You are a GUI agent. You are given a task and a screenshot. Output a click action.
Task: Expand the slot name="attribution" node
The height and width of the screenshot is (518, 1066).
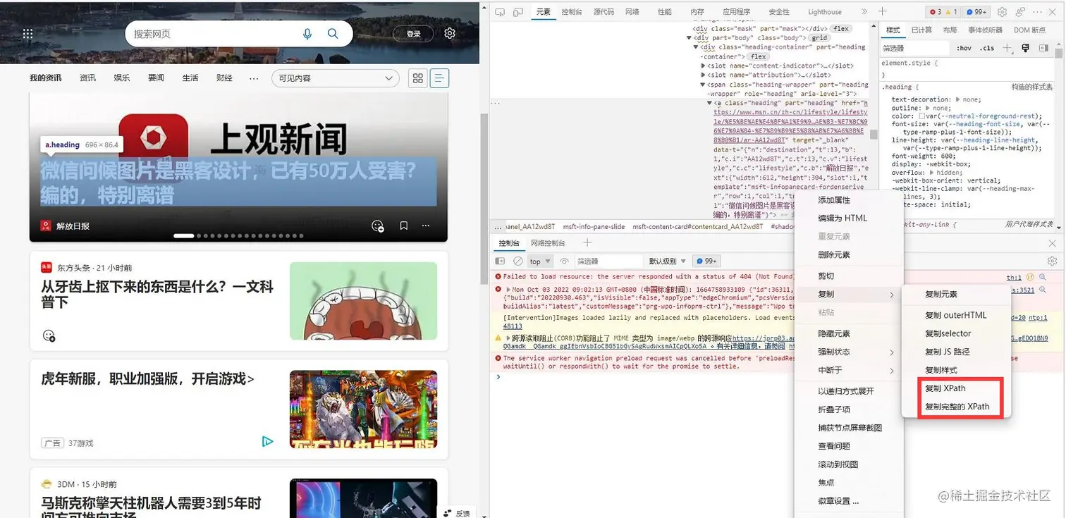[704, 75]
